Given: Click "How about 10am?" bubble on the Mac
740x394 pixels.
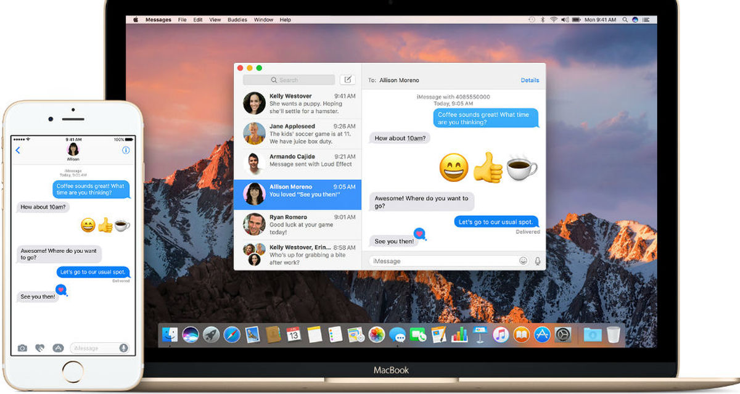Looking at the screenshot, I should pos(400,138).
